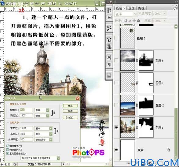Viewport: 179px width, 167px height.
Task: Click lock transparent pixels icon in Layers panel
Action: [x=125, y=20]
